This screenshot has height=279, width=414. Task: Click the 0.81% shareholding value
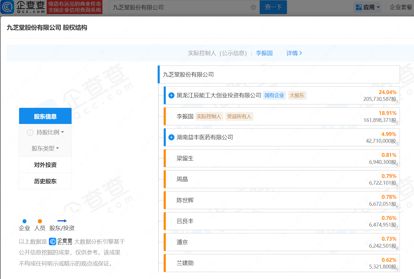389,155
